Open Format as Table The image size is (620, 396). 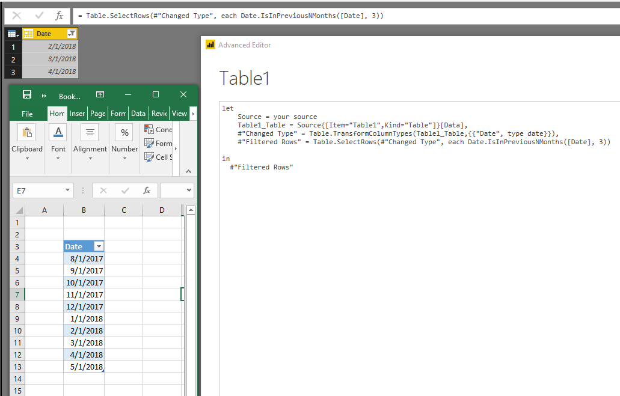158,143
